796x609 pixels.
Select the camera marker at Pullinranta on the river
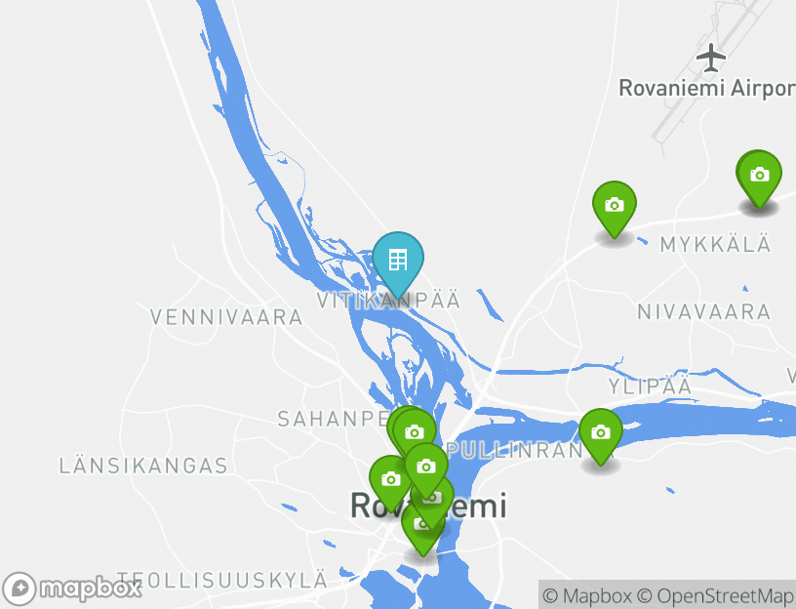coord(601,436)
